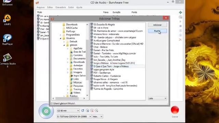
Task: Open the Editar menu
Action: (x=50, y=7)
